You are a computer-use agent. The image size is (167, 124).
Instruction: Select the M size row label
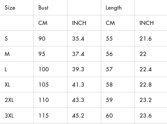7,54
